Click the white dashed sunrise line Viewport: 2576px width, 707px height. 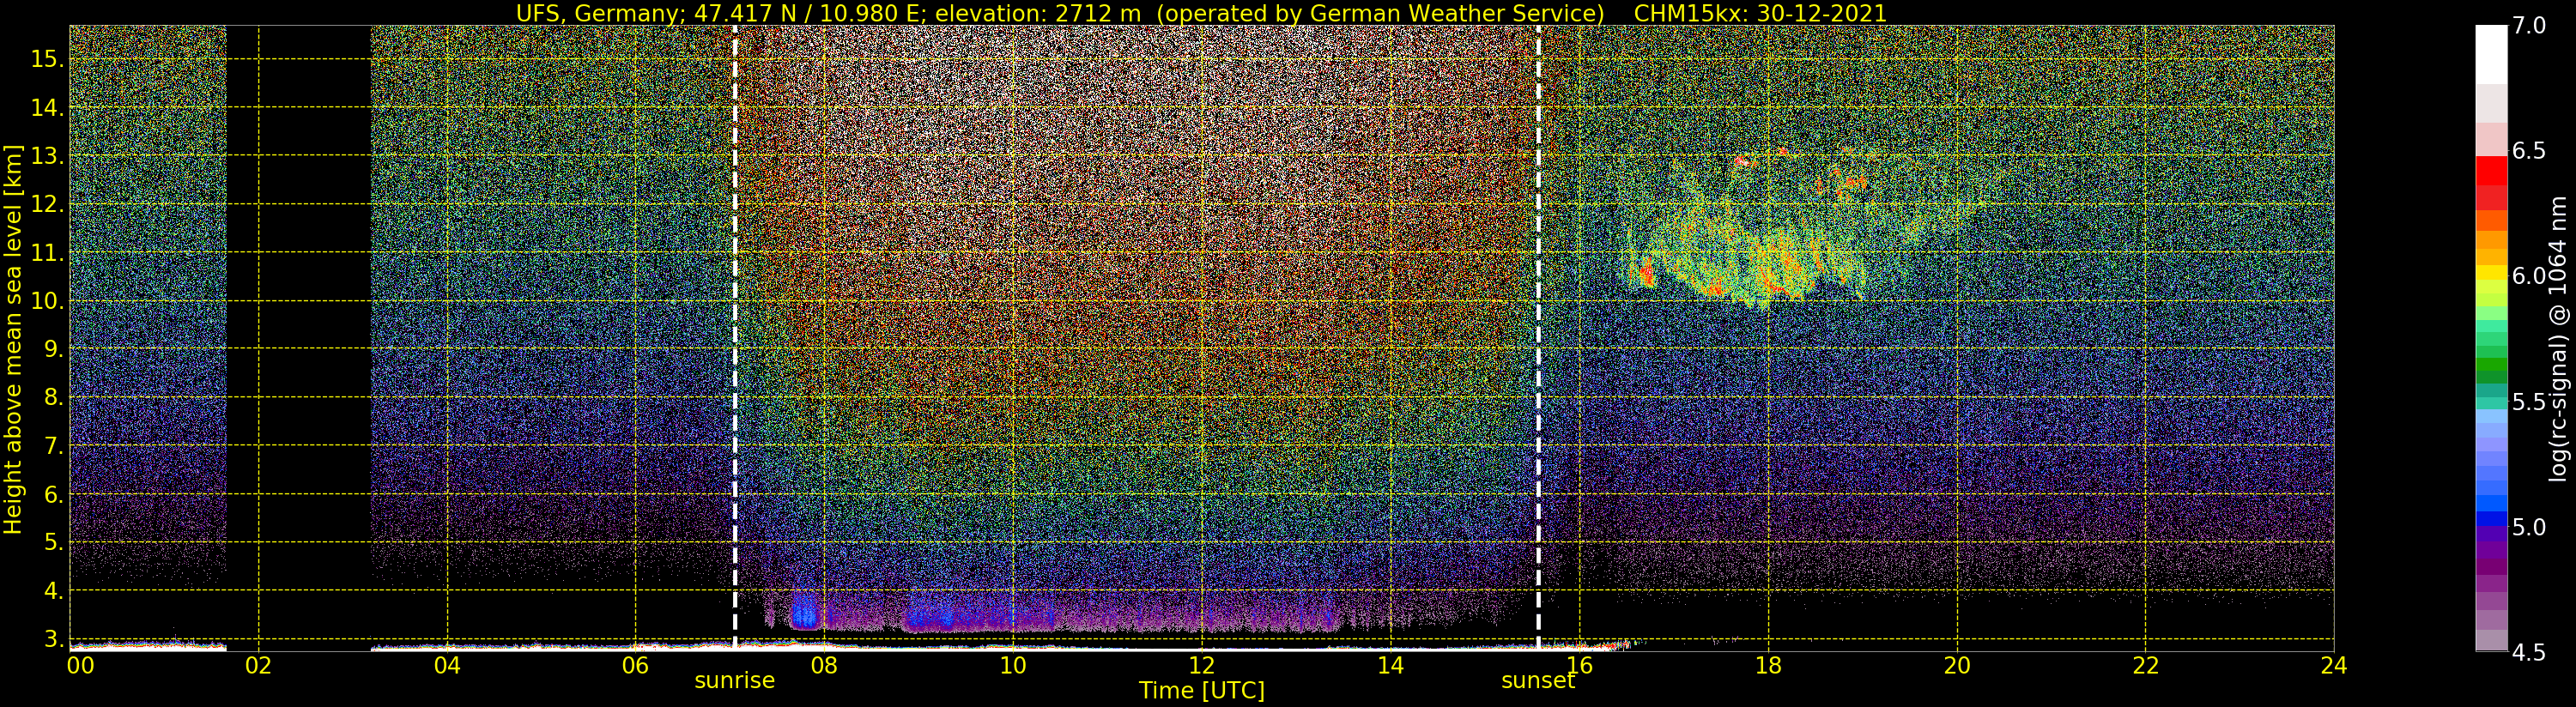tap(735, 337)
